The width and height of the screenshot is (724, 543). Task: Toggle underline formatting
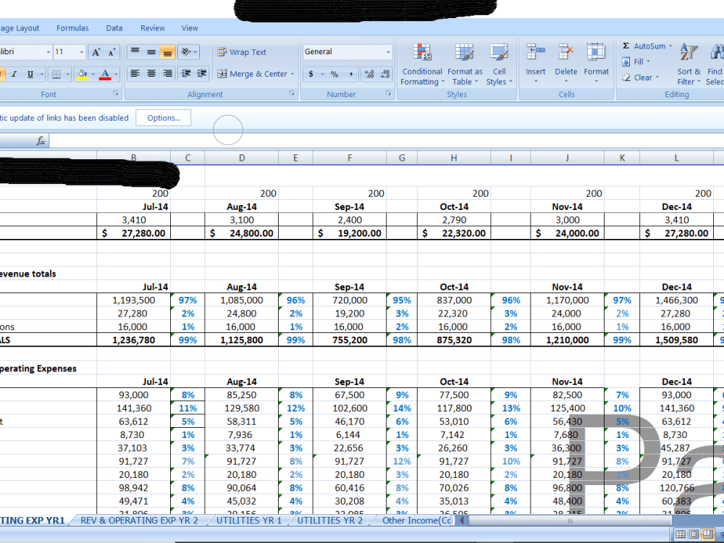[30, 74]
